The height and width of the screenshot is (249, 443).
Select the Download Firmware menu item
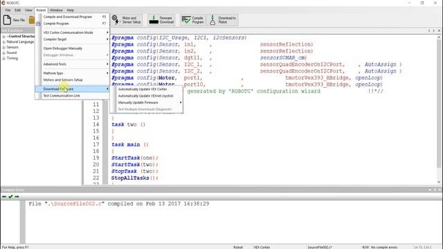(x=72, y=89)
